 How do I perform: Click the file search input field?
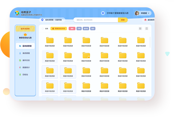(96, 20)
